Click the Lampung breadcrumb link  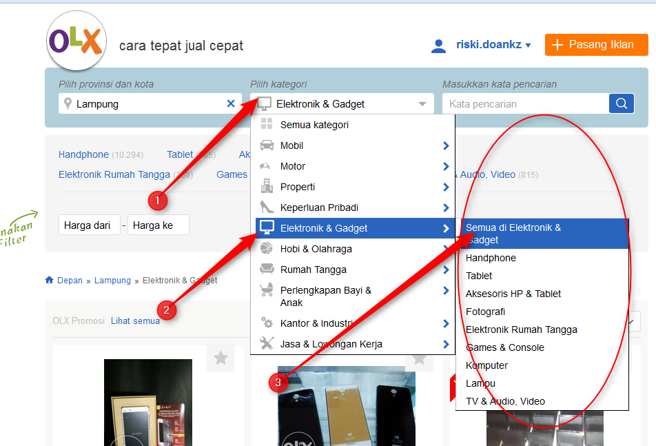click(x=112, y=281)
